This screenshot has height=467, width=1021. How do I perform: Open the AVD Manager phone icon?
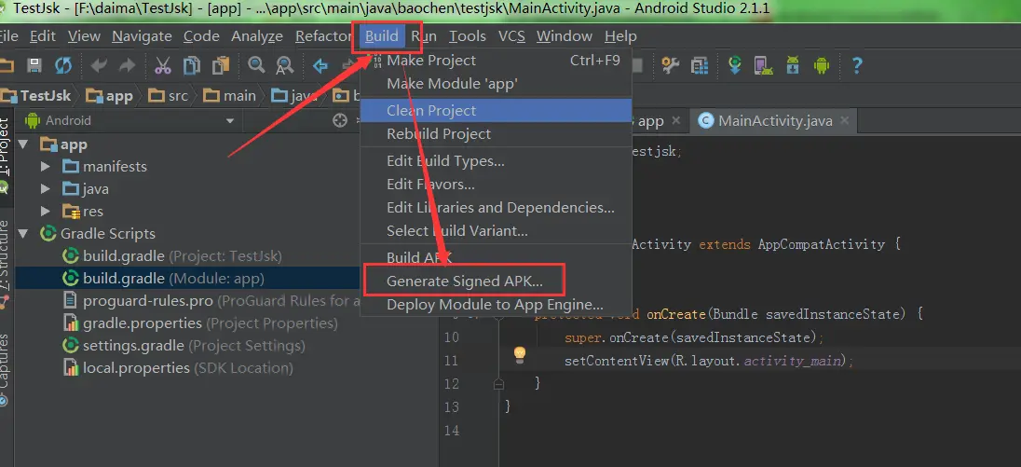click(763, 65)
